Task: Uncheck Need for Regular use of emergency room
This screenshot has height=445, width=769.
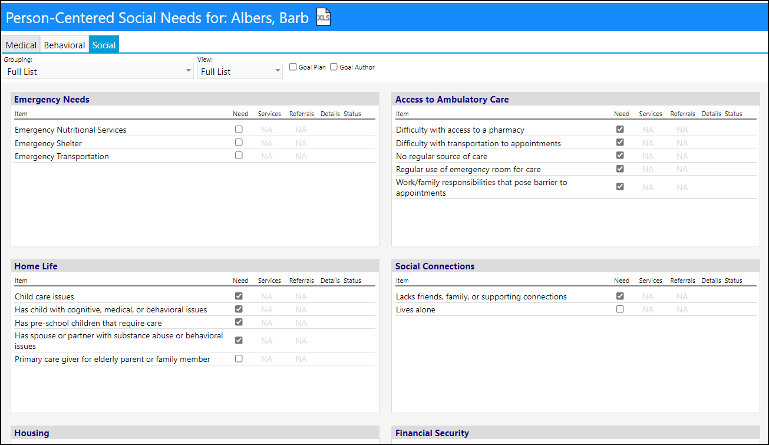Action: [x=620, y=169]
